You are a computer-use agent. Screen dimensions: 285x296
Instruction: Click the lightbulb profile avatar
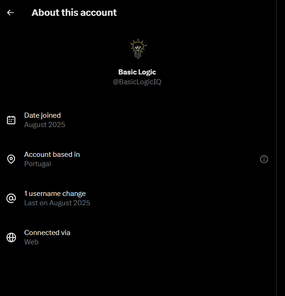138,49
